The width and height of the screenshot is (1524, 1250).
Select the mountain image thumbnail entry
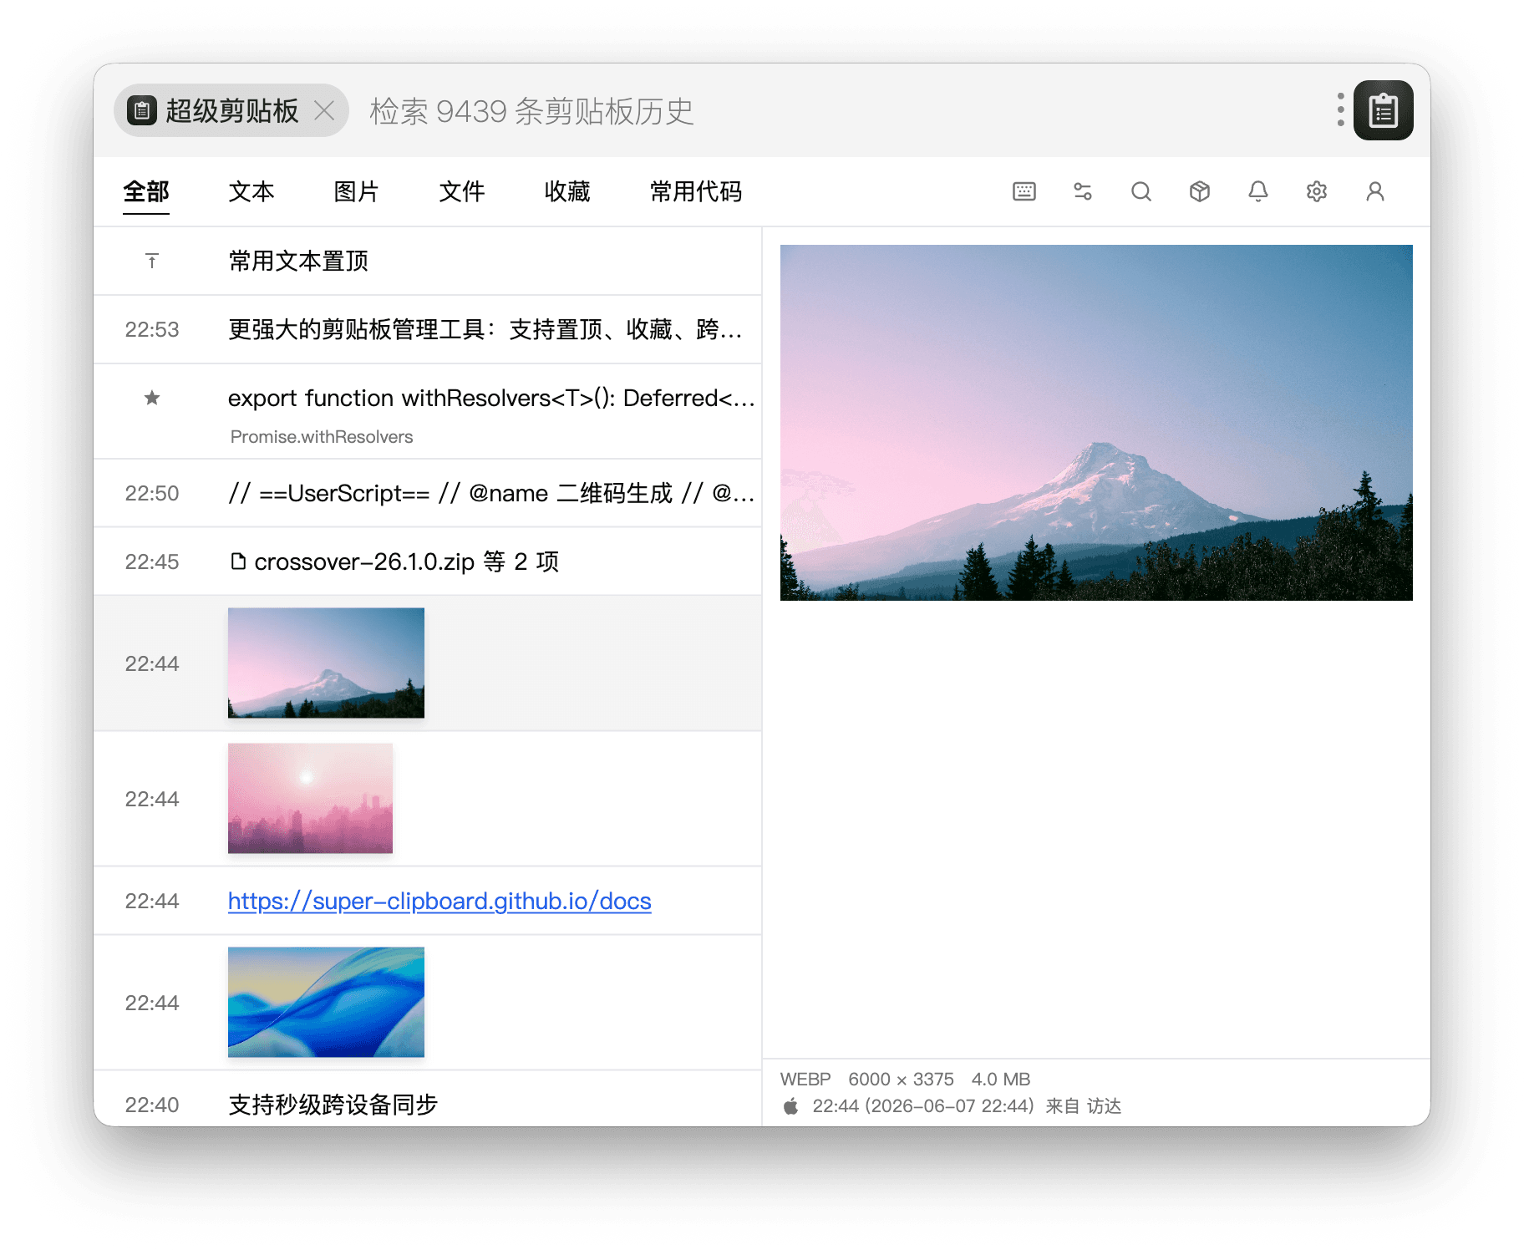tap(326, 663)
